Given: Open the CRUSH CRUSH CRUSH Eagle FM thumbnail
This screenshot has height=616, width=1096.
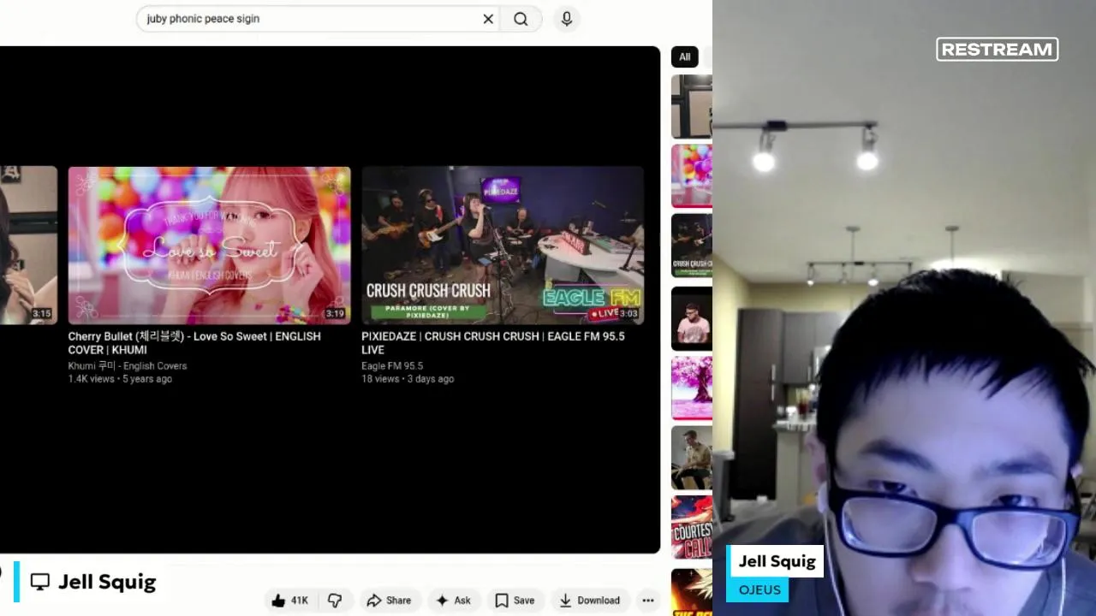Looking at the screenshot, I should point(503,246).
